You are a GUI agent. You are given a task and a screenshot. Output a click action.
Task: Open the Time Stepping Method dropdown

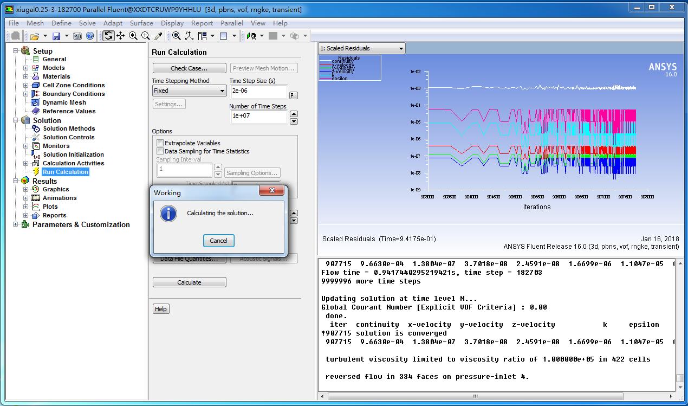(x=189, y=91)
